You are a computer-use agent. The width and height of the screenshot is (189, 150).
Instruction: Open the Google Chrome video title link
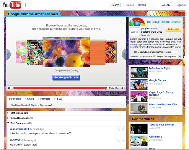[158, 80]
